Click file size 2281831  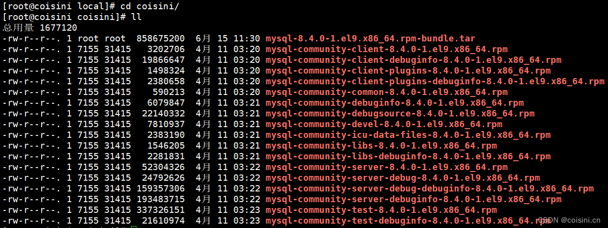166,156
